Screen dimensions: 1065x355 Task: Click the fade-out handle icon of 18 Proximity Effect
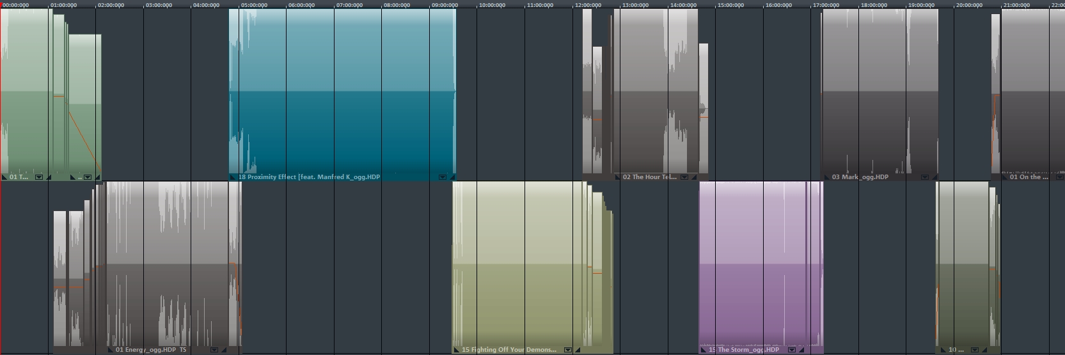[x=452, y=177]
